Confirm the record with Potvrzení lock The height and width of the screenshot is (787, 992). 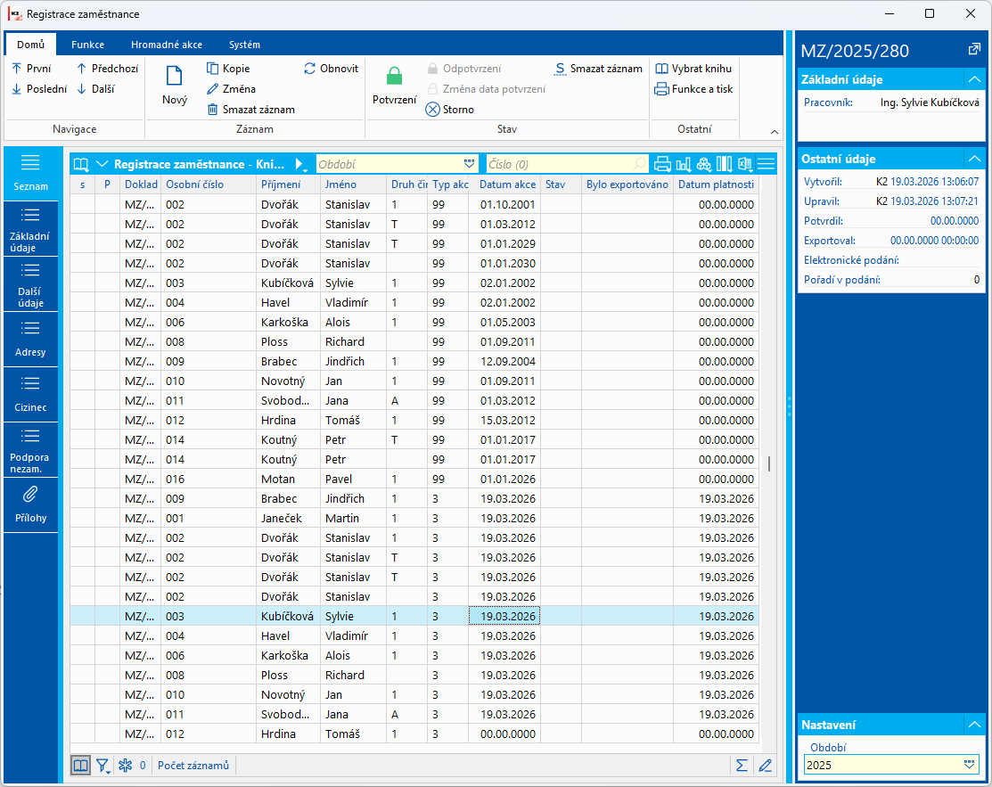tap(394, 86)
